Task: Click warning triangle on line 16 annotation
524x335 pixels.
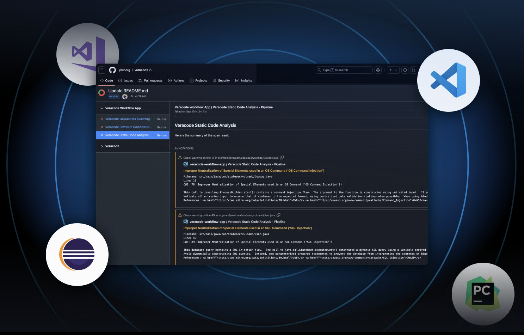Action: [180, 158]
